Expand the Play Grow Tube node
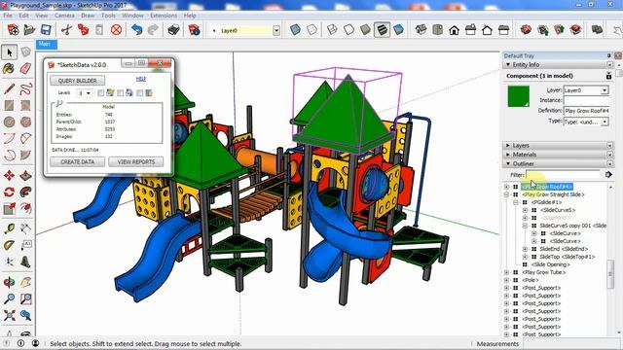This screenshot has height=350, width=623. (506, 272)
